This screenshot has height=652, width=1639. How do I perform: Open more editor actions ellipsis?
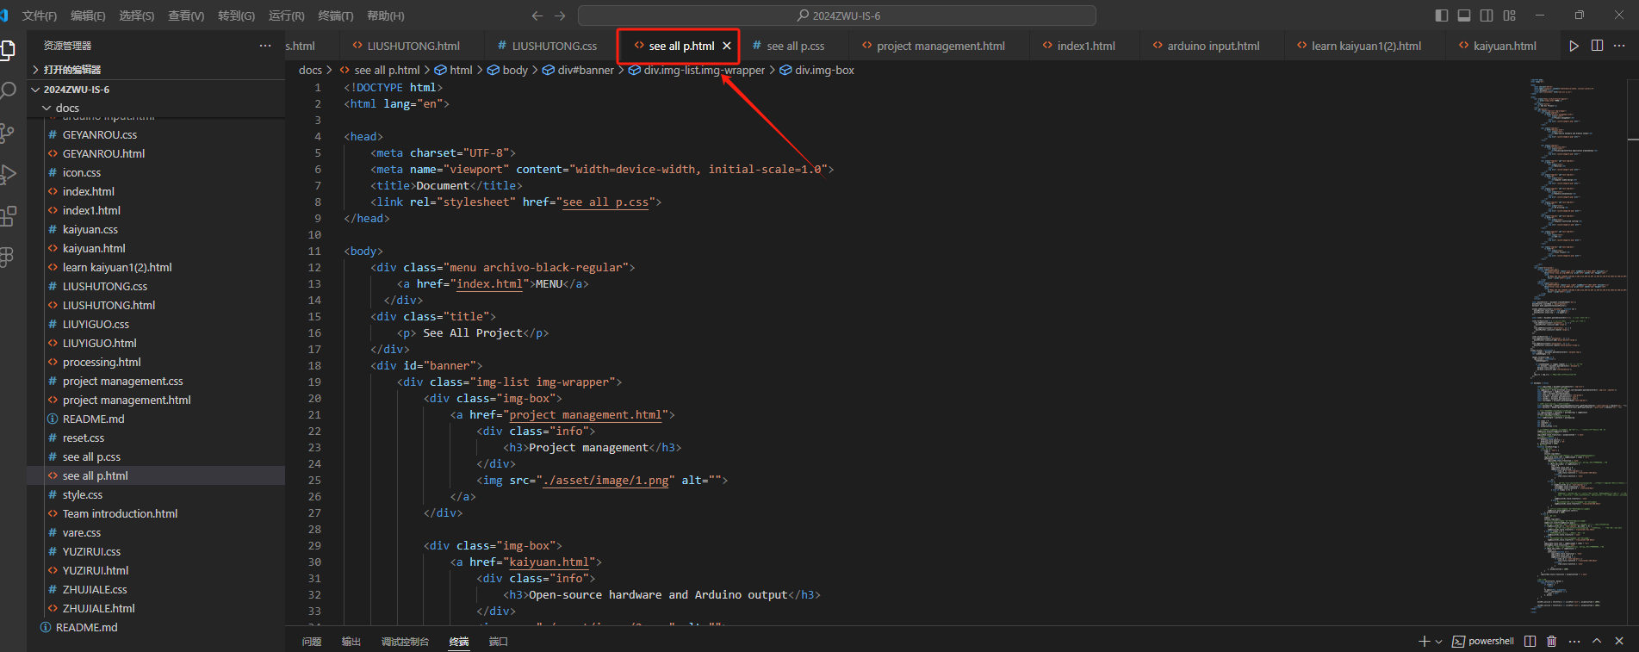[x=1619, y=46]
